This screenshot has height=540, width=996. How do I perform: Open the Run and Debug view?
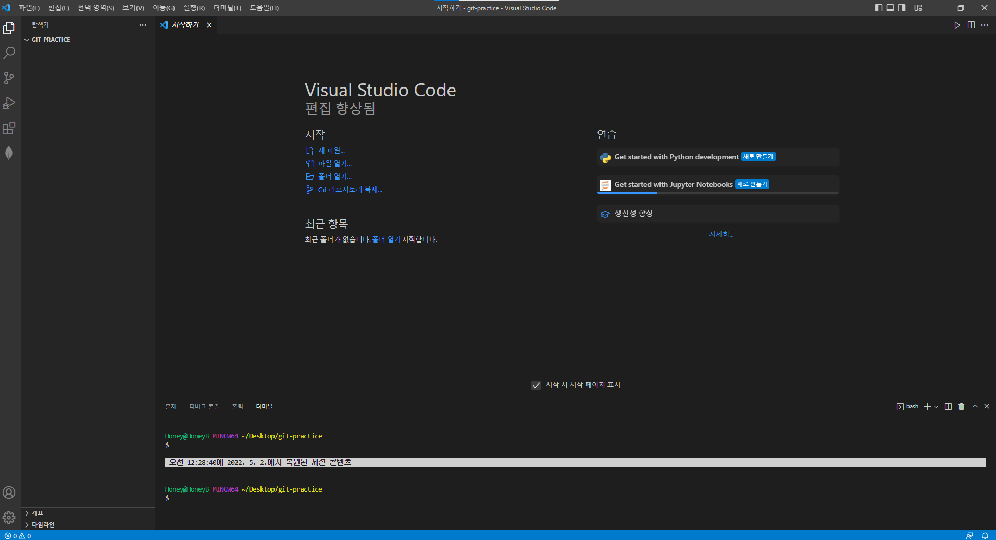[x=9, y=103]
